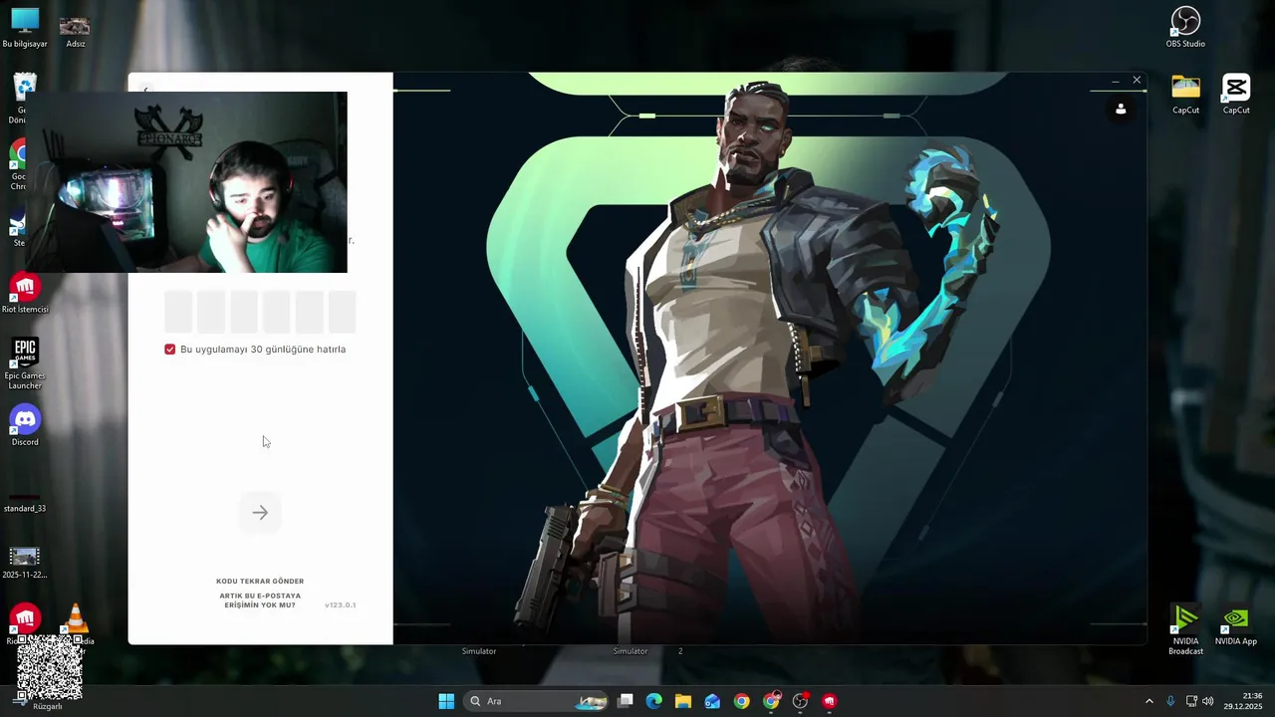Focus the fourth verification code box
Screen dimensions: 1275x717
click(277, 312)
